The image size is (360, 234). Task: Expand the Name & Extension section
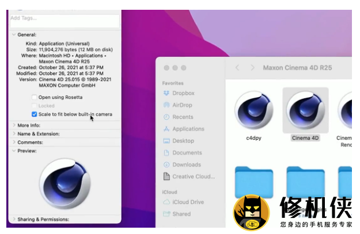pos(14,133)
